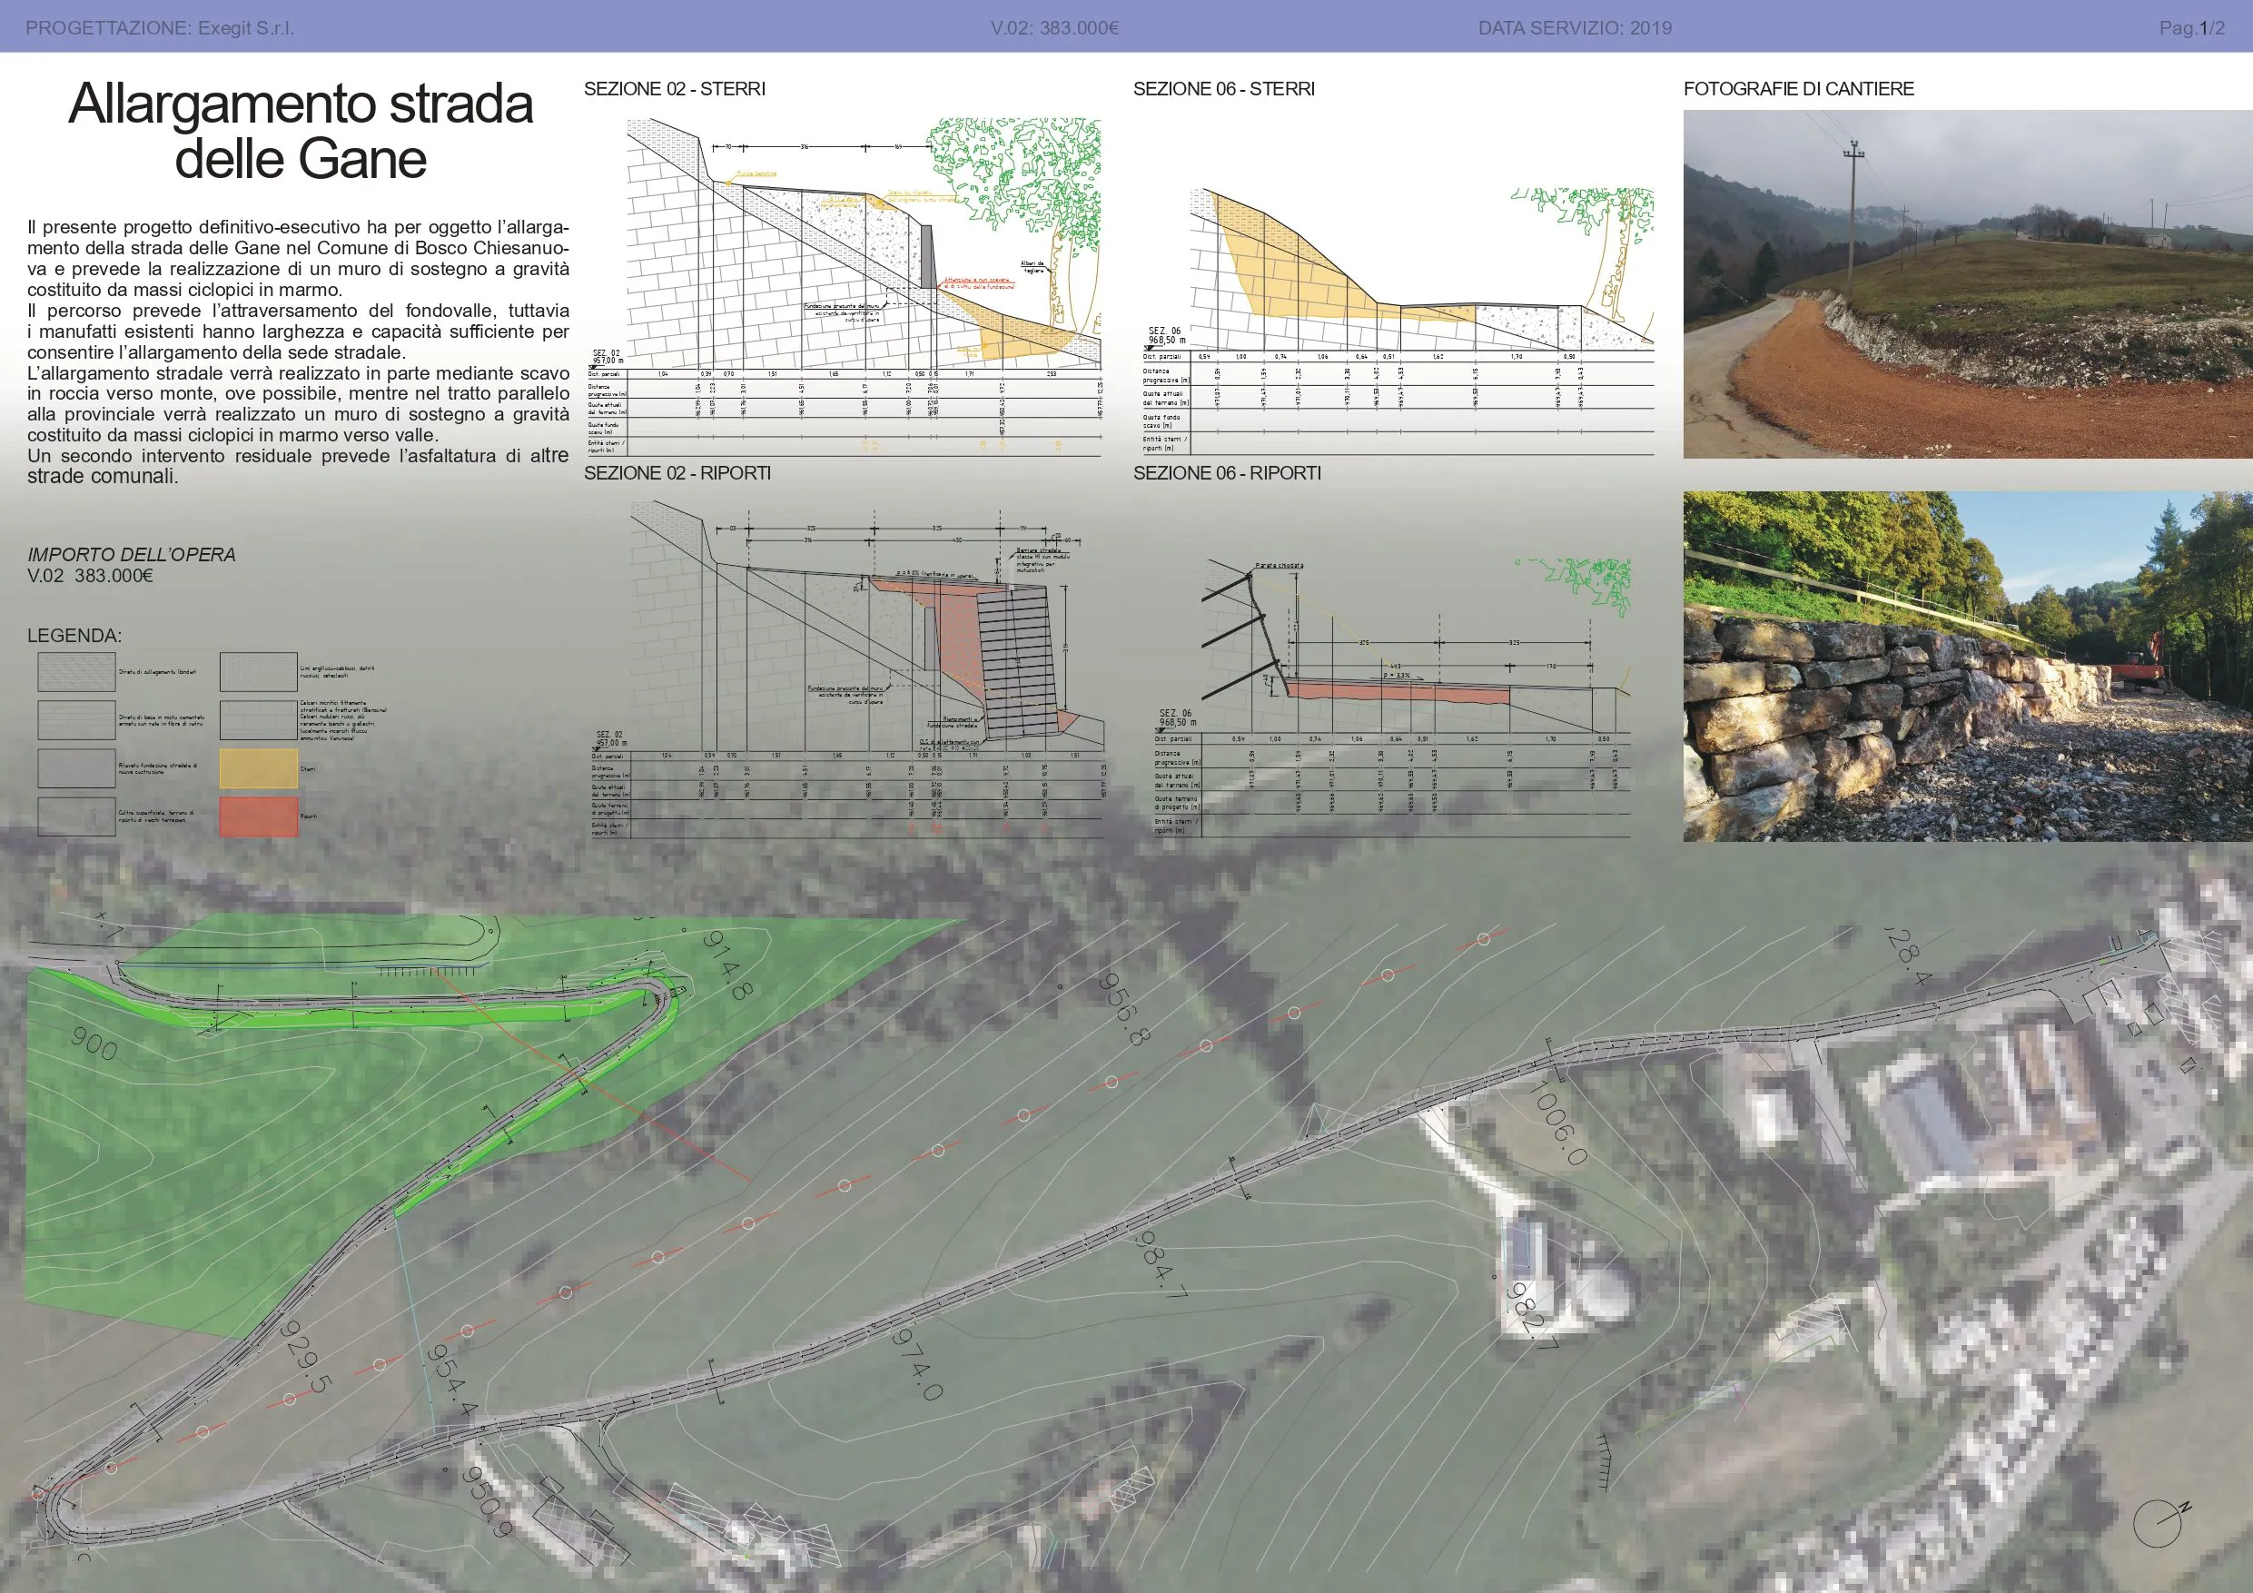Click the road foundation embankment legend swatch
The image size is (2253, 1593).
pos(76,768)
